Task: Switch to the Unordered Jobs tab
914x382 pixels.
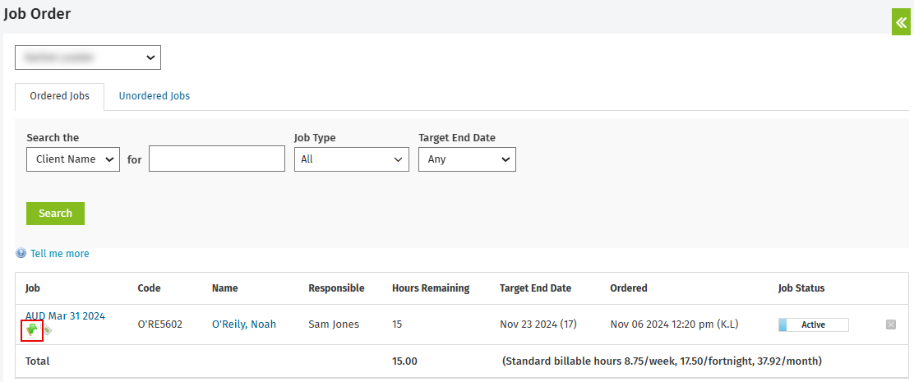Action: point(155,96)
